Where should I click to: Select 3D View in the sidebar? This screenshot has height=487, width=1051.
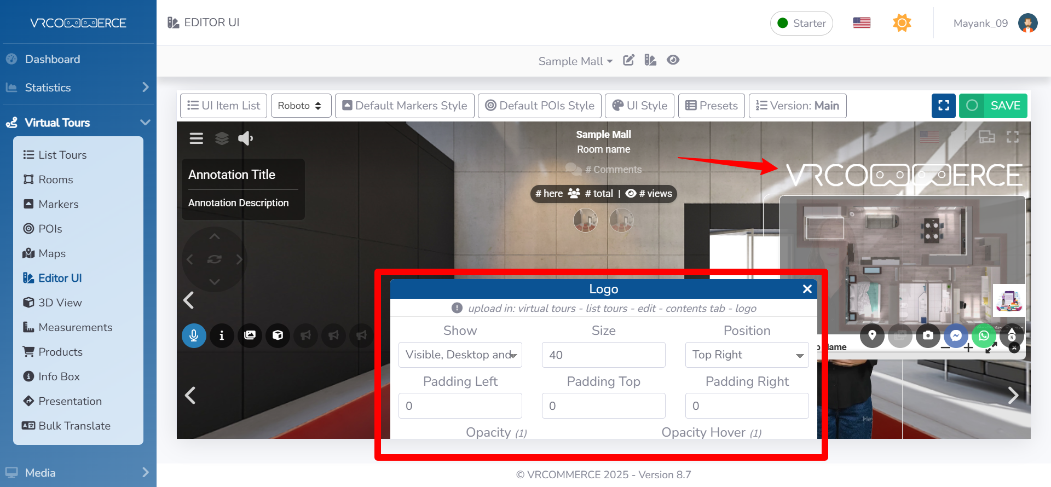coord(60,303)
